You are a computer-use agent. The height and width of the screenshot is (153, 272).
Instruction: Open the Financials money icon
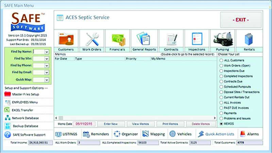point(119,40)
